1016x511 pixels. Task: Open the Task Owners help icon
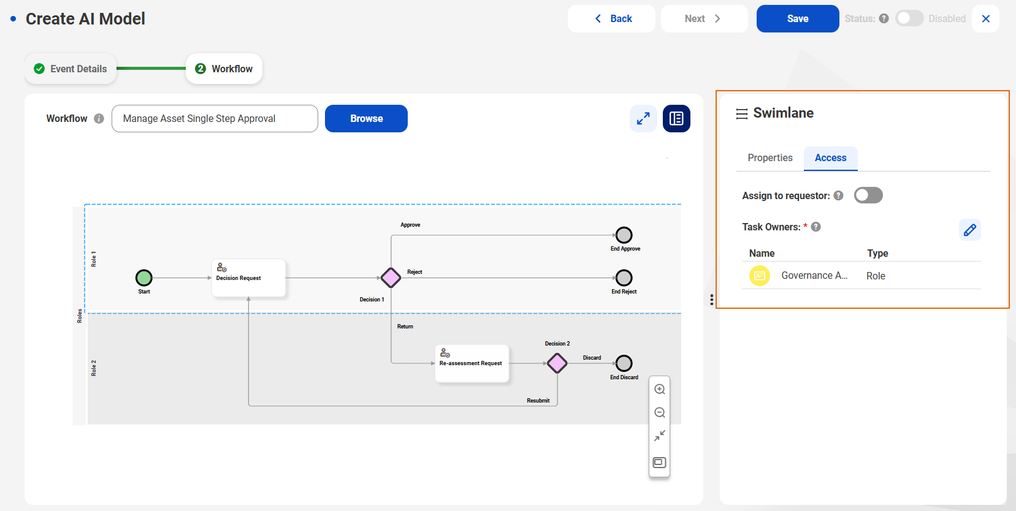click(x=815, y=227)
